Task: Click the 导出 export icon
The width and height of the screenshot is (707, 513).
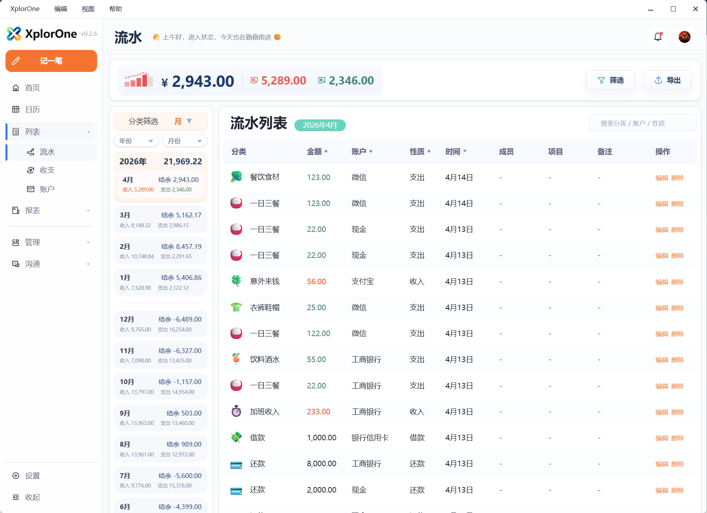Action: [658, 80]
